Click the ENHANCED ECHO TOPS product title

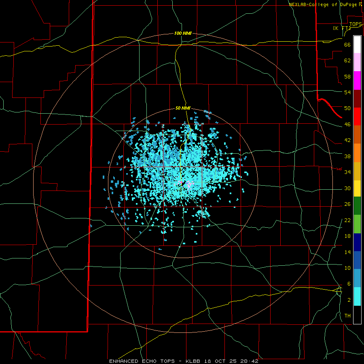coord(142,361)
